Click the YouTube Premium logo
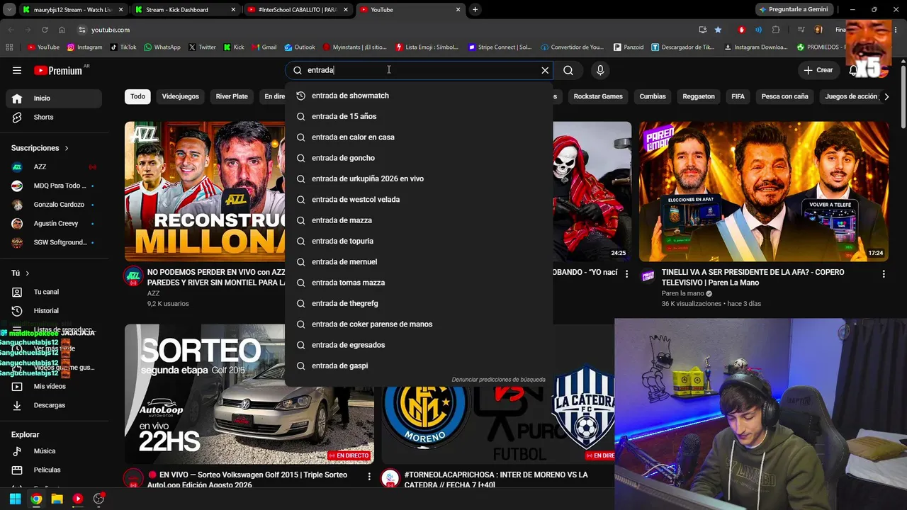The height and width of the screenshot is (510, 907). click(x=58, y=70)
